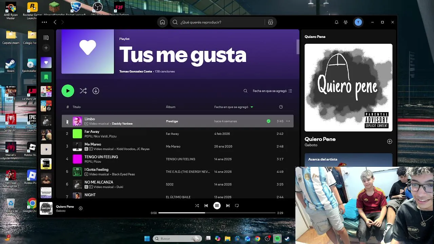
Task: Open more options dots for Limbo row
Action: point(288,121)
